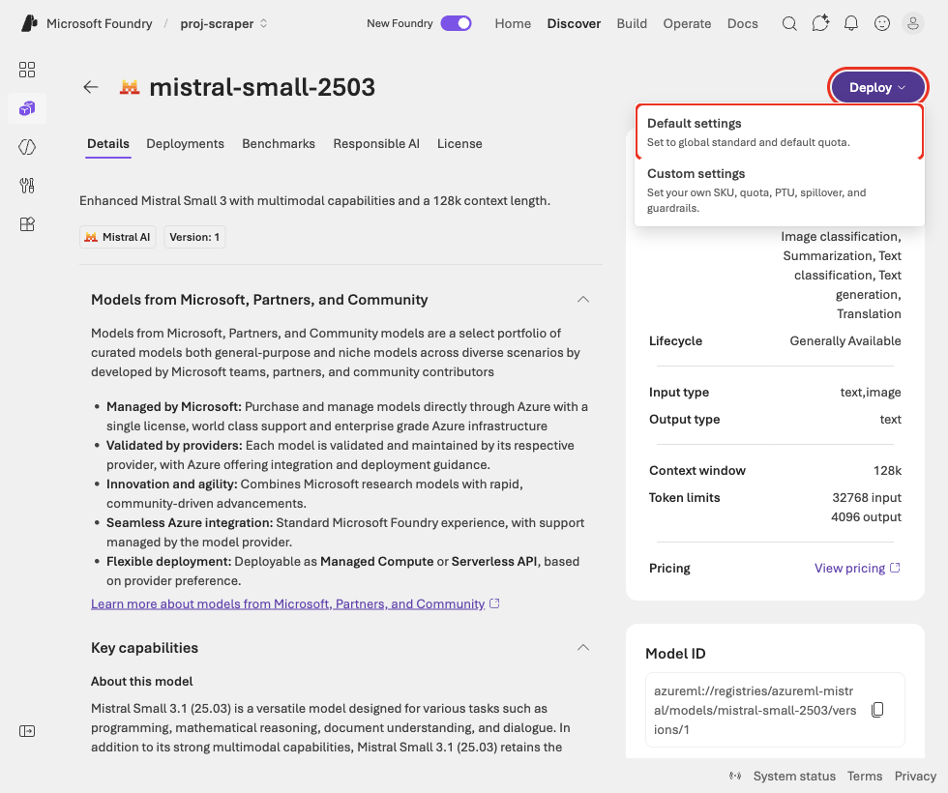Viewport: 948px width, 793px height.
Task: Click the 'text,image' input type value
Action: [871, 393]
